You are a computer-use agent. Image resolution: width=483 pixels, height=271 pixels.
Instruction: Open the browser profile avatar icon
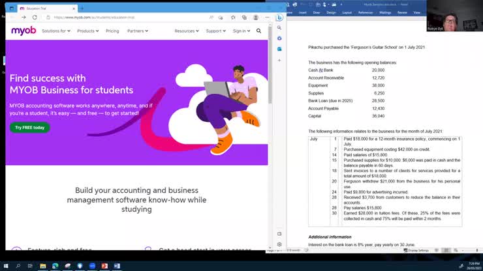coord(256,18)
